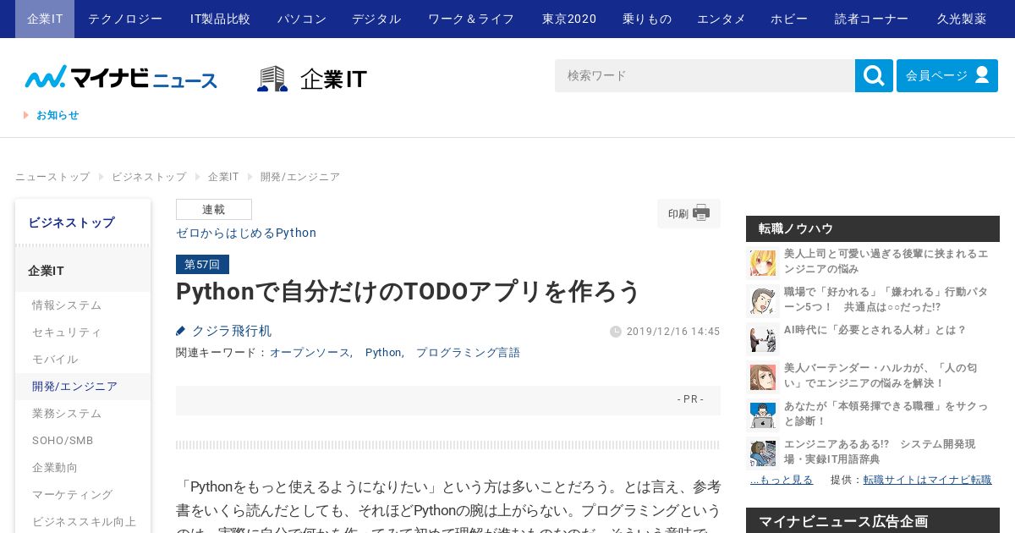
Task: Open ゼロからはじめるPython series link
Action: coord(246,233)
